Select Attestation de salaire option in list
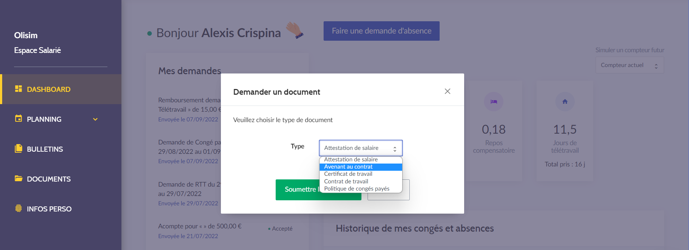 point(361,160)
